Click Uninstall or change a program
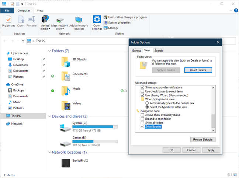Screen dimensions: 239x178 pyautogui.click(x=125, y=17)
